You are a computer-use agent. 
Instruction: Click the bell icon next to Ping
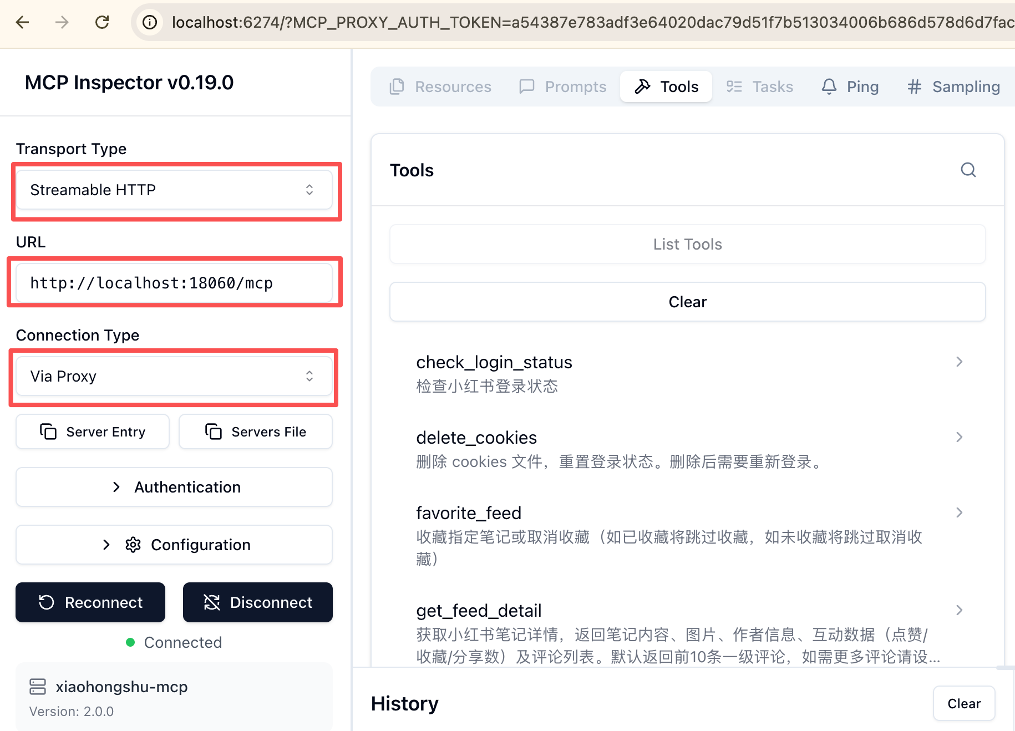tap(829, 87)
